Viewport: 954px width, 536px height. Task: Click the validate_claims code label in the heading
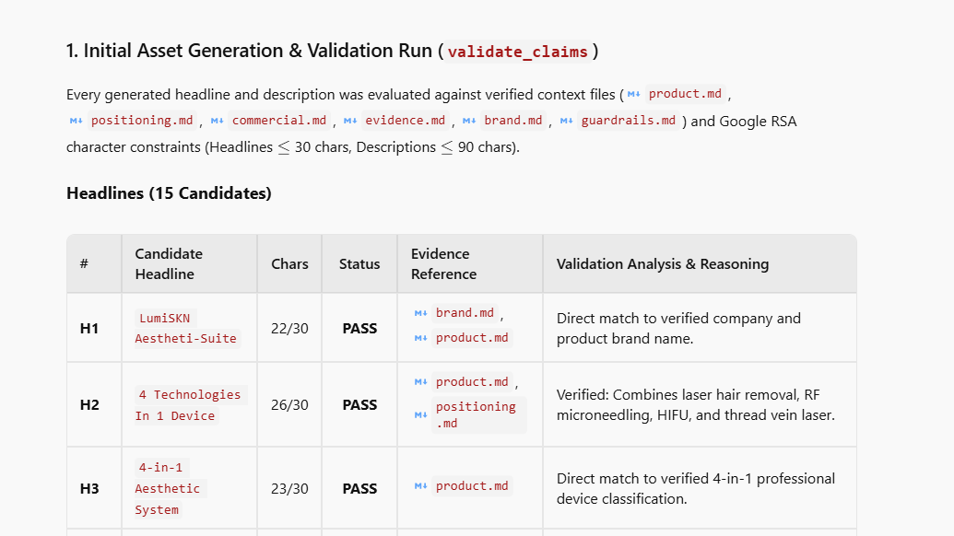pos(518,52)
